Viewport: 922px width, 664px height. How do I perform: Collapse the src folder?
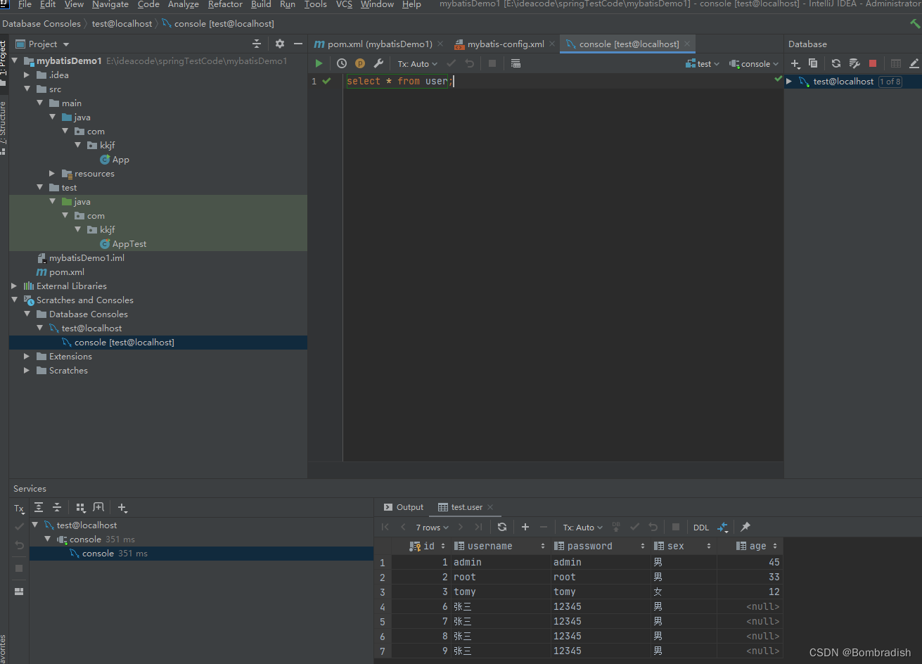[27, 89]
